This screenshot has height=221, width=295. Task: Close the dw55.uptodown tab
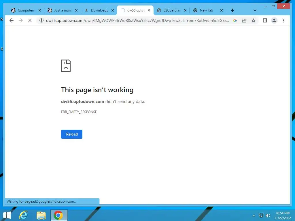pos(149,10)
